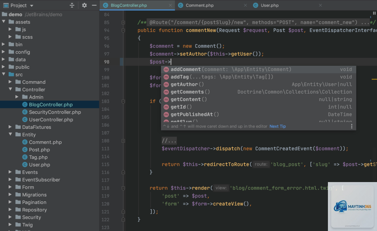Expand the scss folder
This screenshot has width=377, height=231.
coord(10,37)
